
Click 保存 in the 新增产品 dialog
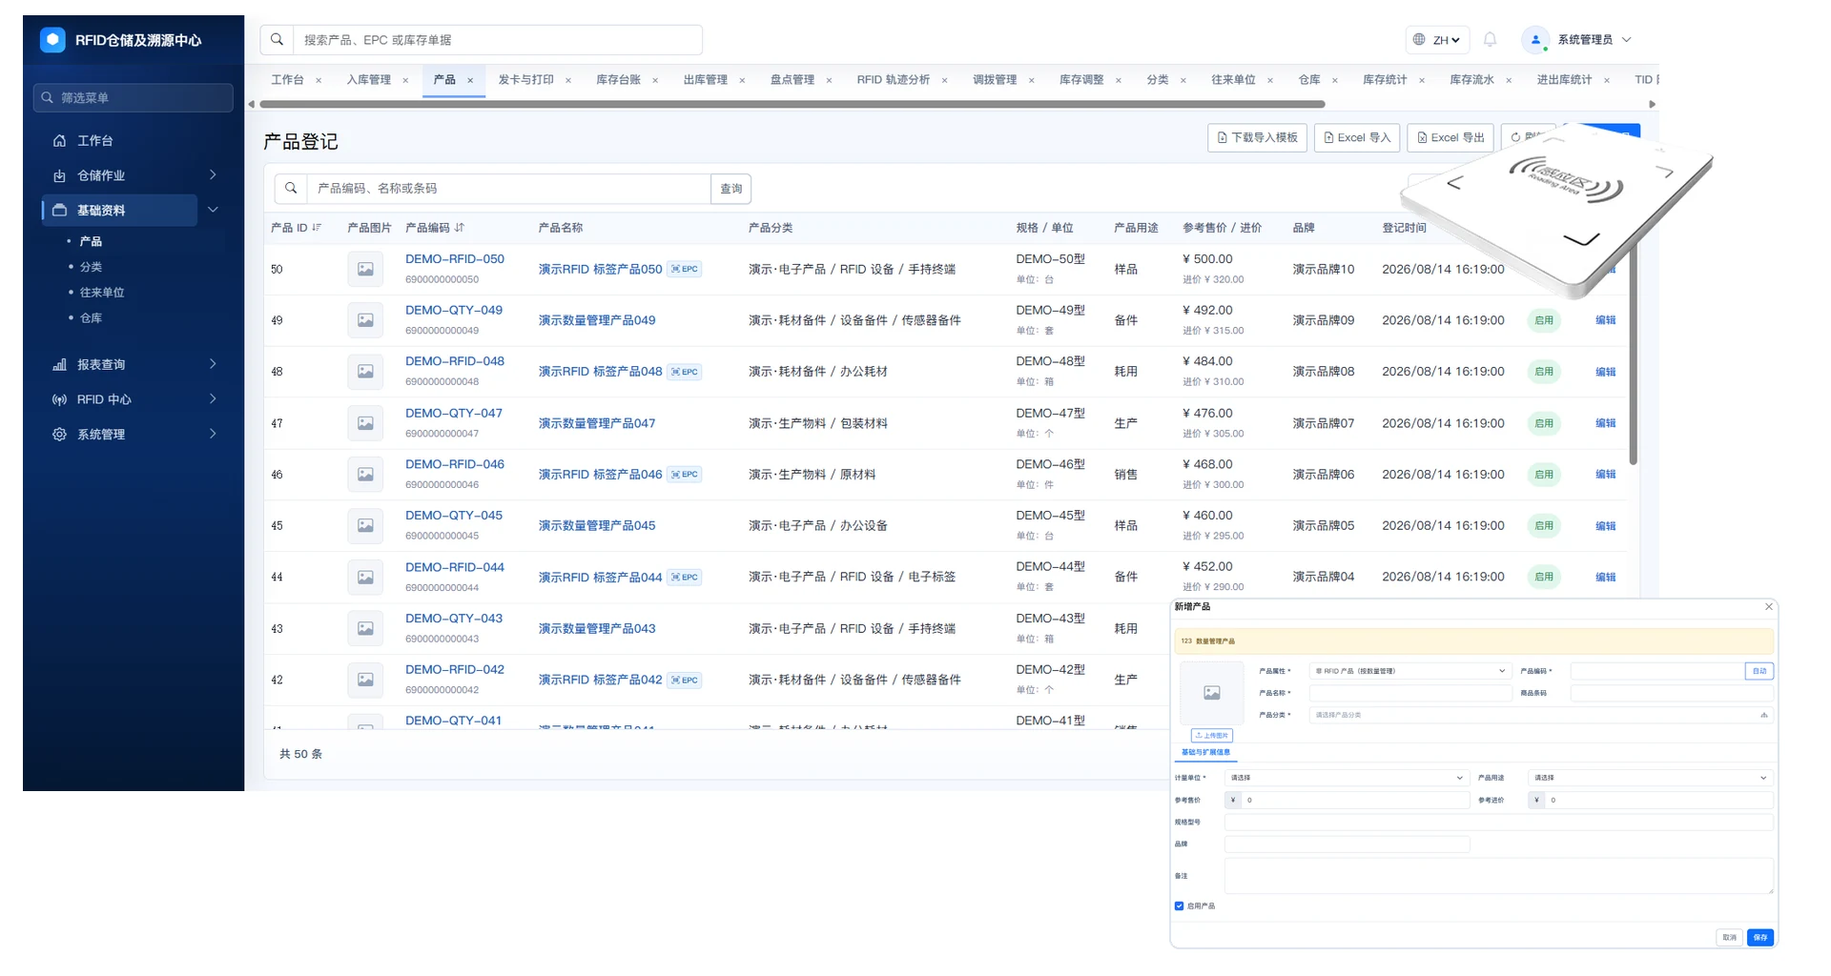(1760, 938)
